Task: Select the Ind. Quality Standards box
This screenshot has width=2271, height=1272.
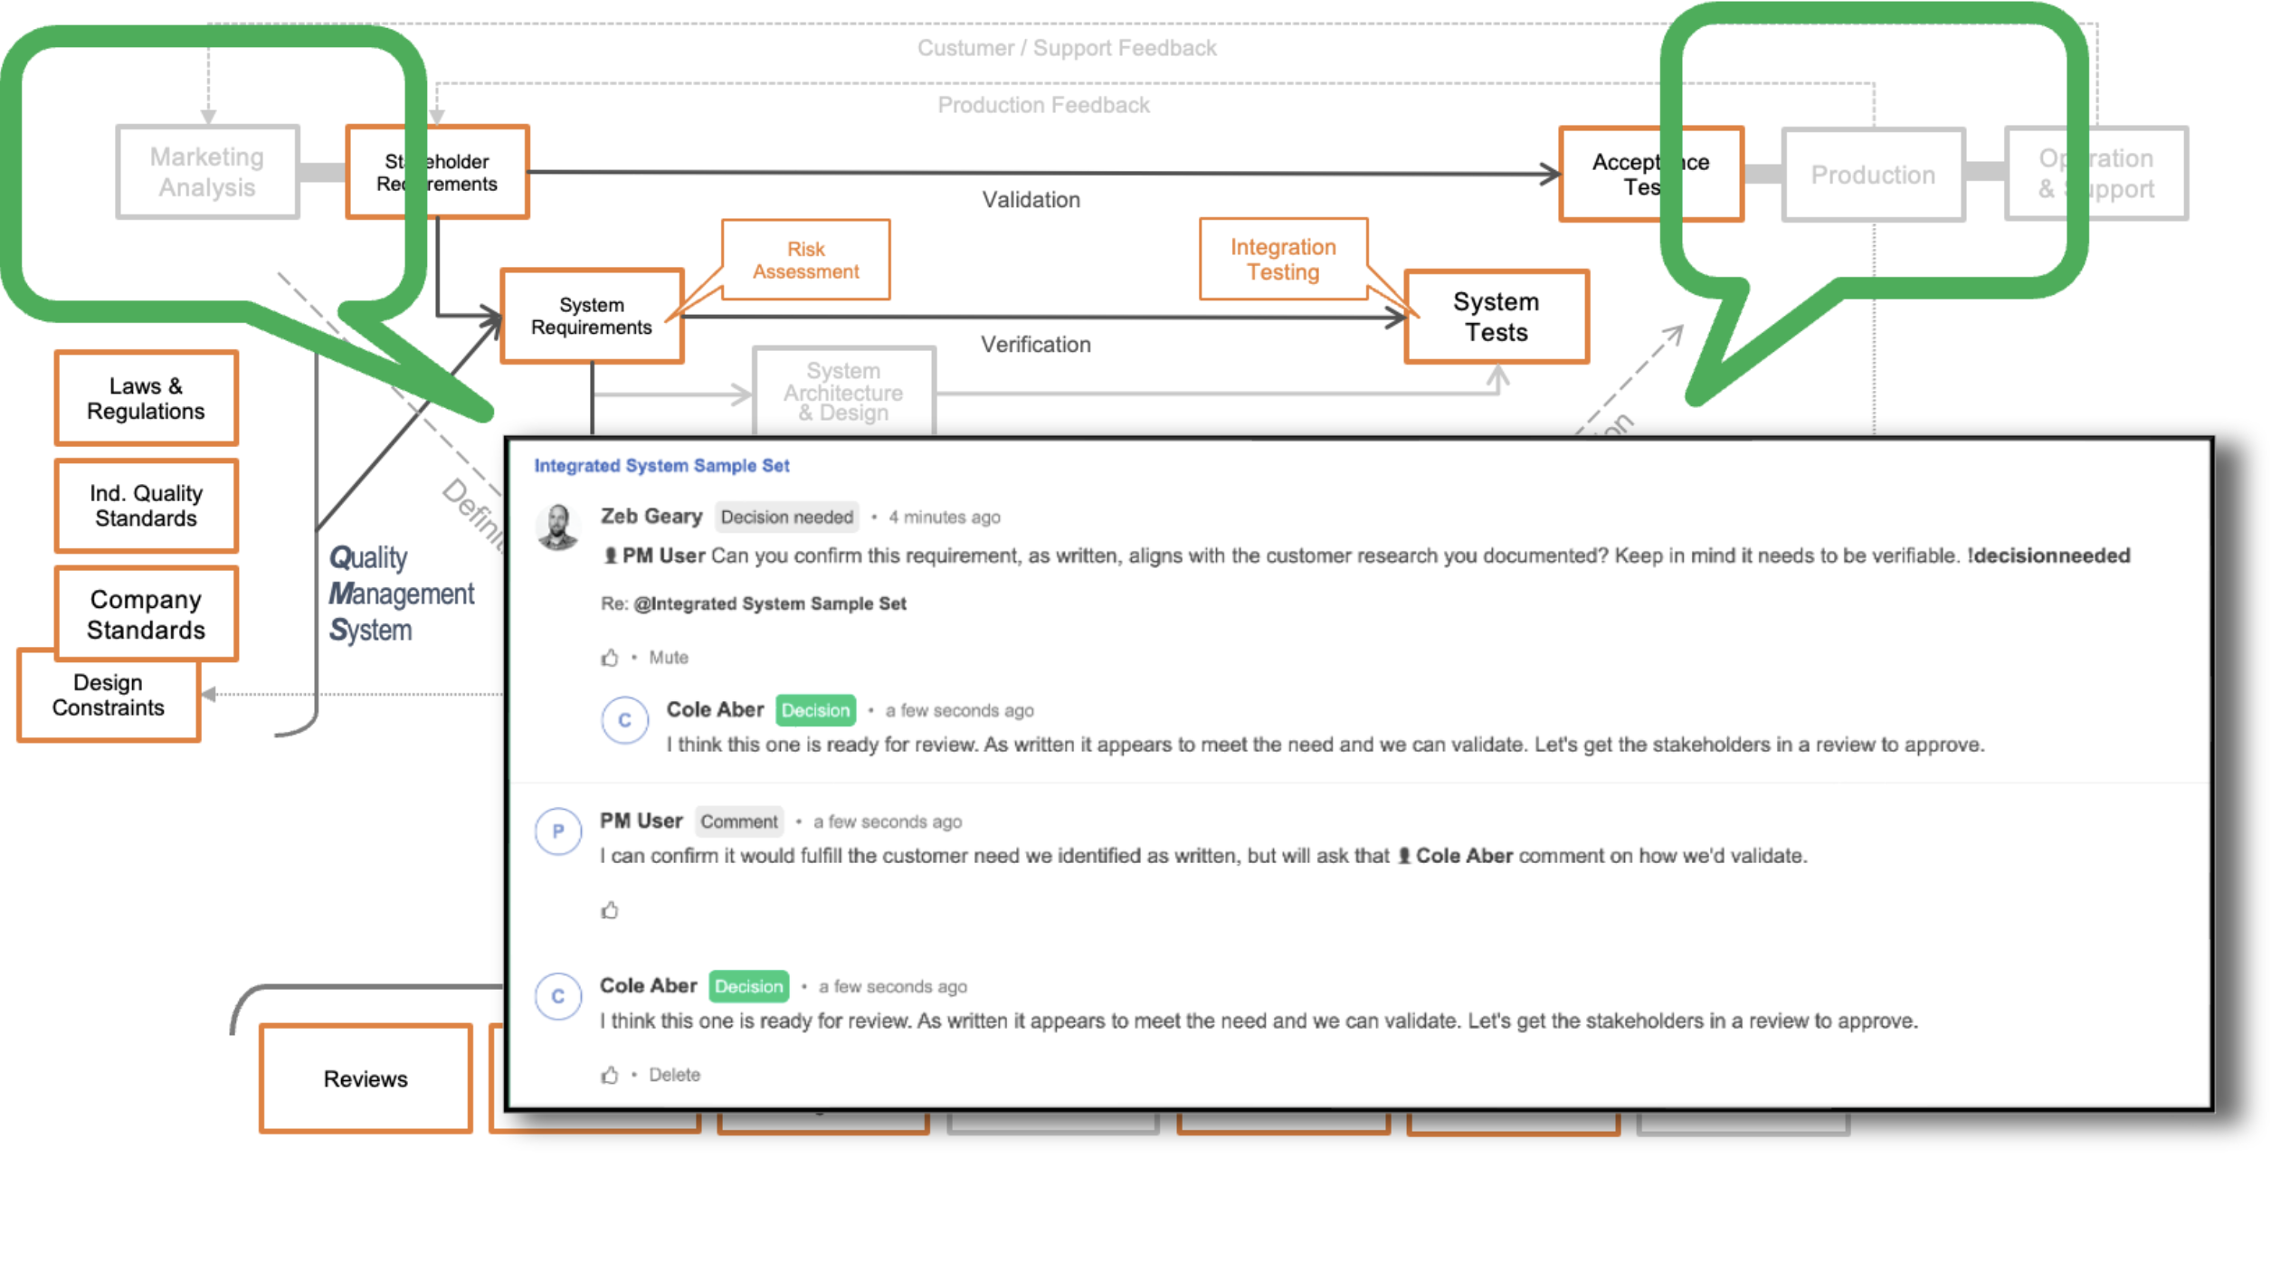Action: (146, 506)
